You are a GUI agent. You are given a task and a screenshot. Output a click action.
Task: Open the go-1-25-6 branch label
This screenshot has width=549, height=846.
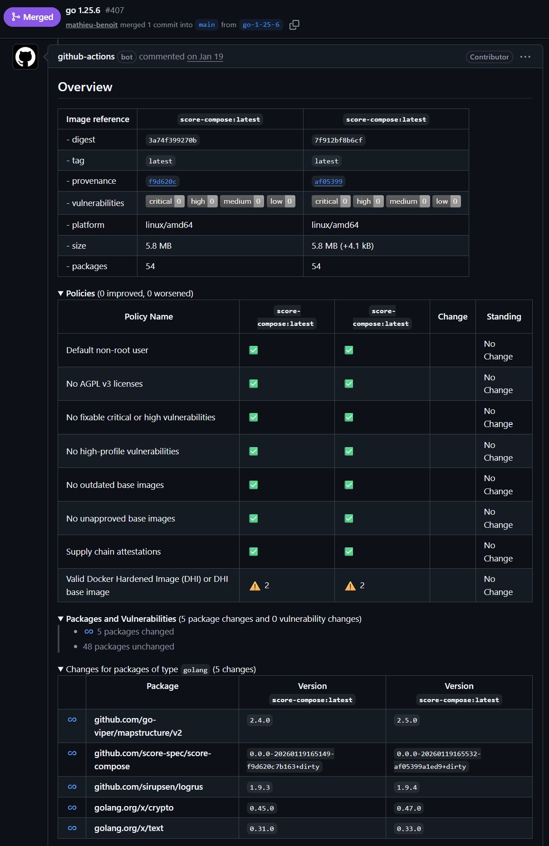[261, 25]
